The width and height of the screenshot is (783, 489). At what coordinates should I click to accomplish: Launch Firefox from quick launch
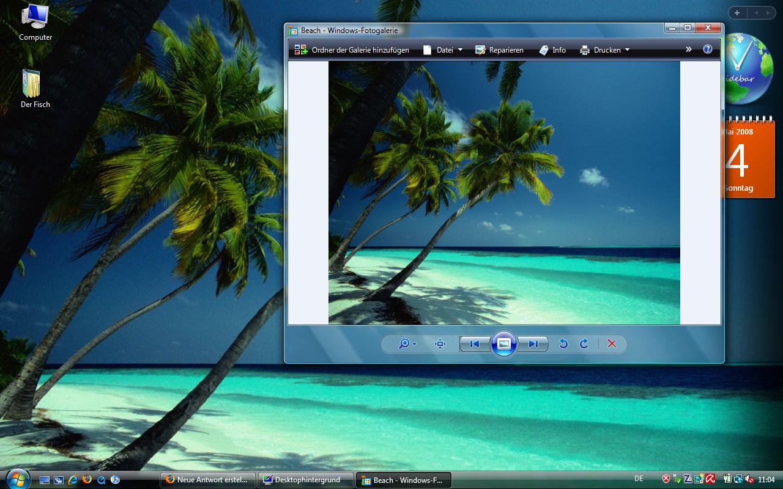[x=87, y=479]
